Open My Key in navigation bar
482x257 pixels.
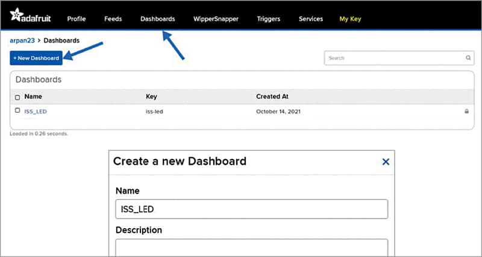coord(350,19)
